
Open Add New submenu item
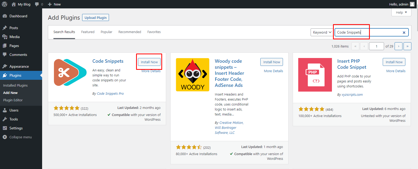point(10,93)
